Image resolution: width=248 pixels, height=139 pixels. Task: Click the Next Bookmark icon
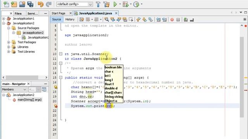click(145, 20)
